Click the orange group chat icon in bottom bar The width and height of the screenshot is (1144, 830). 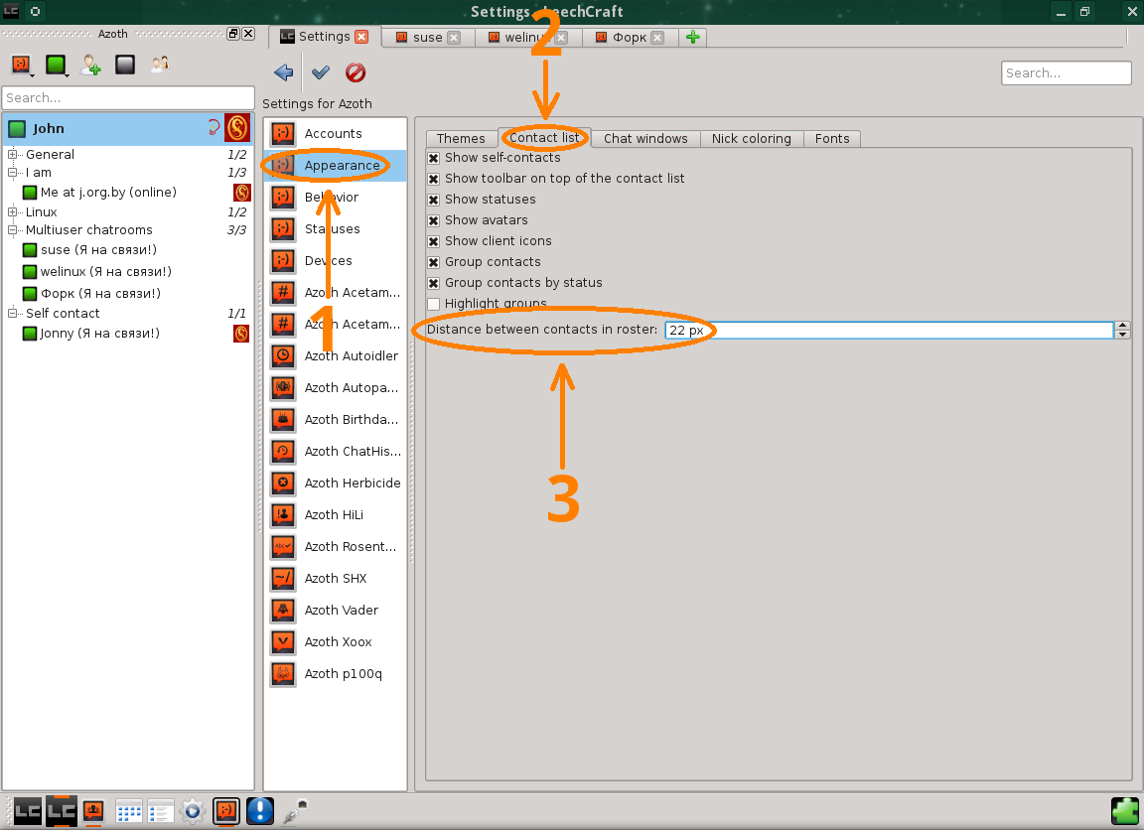coord(93,811)
